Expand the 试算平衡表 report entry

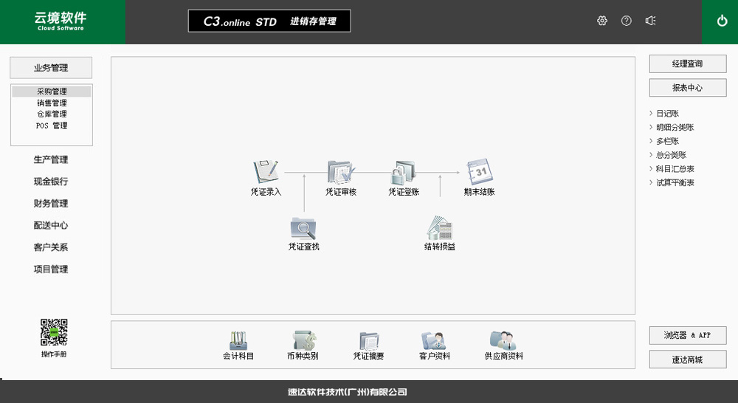click(x=675, y=182)
